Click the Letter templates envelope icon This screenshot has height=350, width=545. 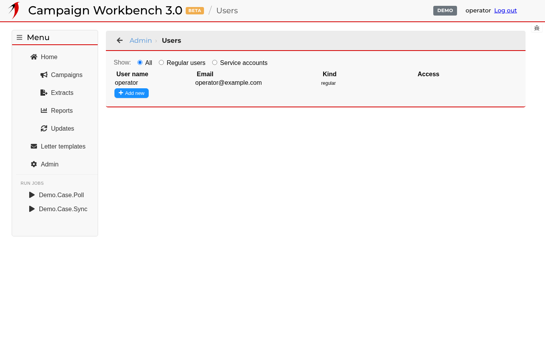coord(34,146)
